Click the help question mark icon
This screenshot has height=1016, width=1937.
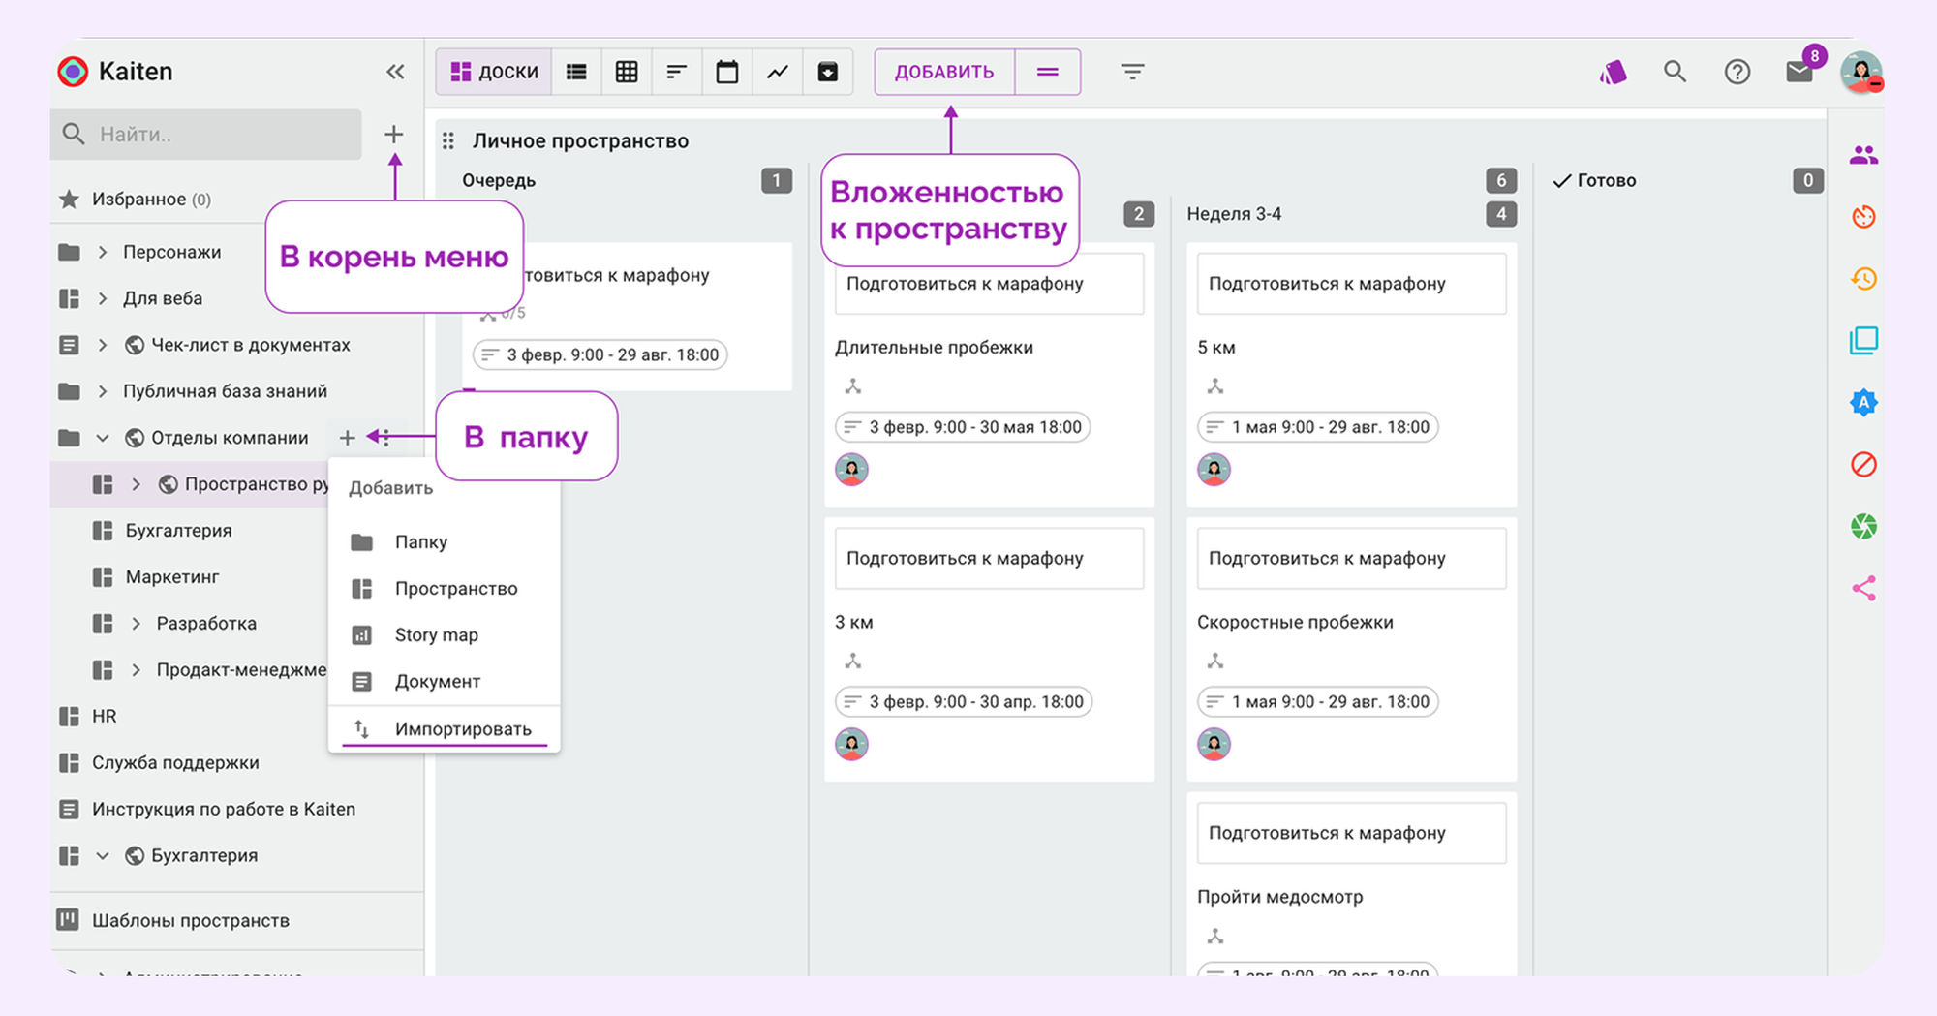point(1737,72)
